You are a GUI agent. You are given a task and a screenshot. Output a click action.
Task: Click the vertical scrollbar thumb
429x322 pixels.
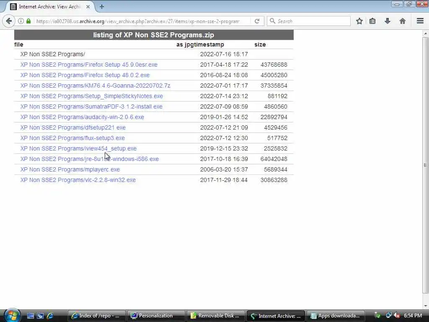(x=425, y=165)
